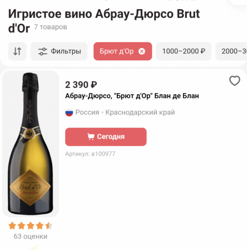Open the Краснодарский край region link
This screenshot has width=247, height=250.
tap(140, 113)
